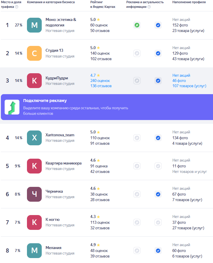Open КудриПудри '136 отзывов' reviews link
Screen dimensions: 213x263
click(101, 86)
